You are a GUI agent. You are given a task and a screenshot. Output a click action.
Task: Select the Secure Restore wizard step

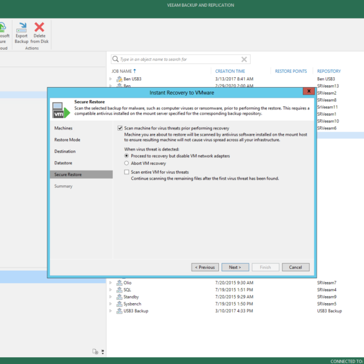[x=82, y=175]
